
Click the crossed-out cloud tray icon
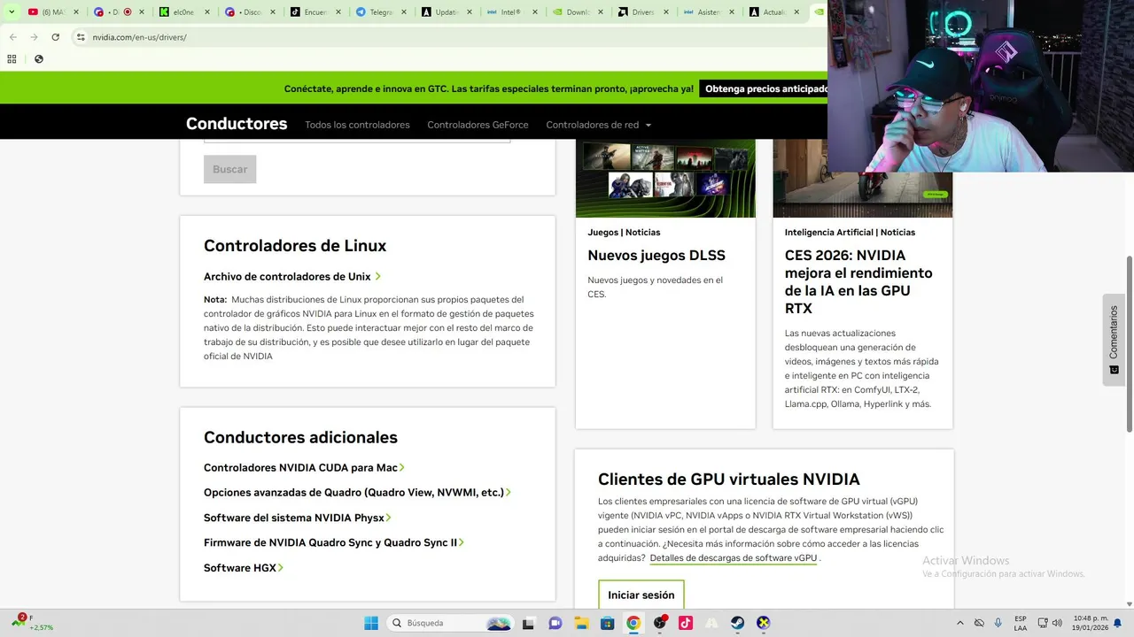(979, 623)
